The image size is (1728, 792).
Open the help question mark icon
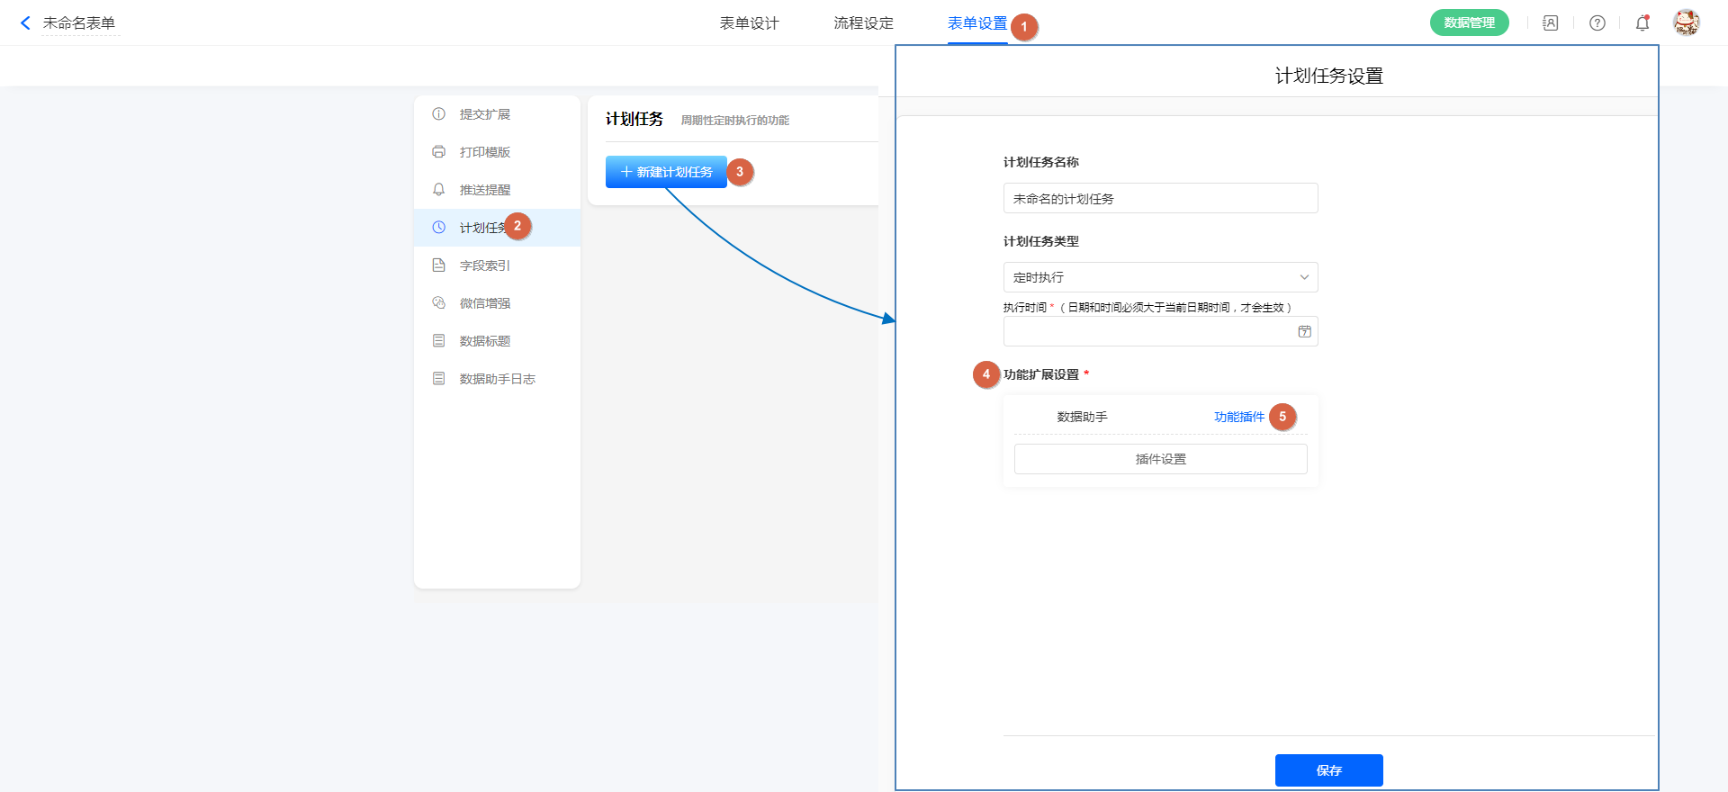point(1597,23)
